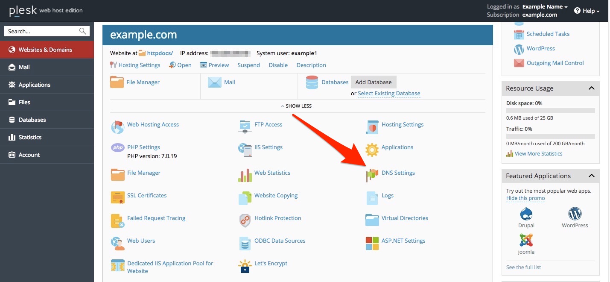Click the Website Copying icon
Viewport: 610px width, 282px height.
click(x=245, y=198)
